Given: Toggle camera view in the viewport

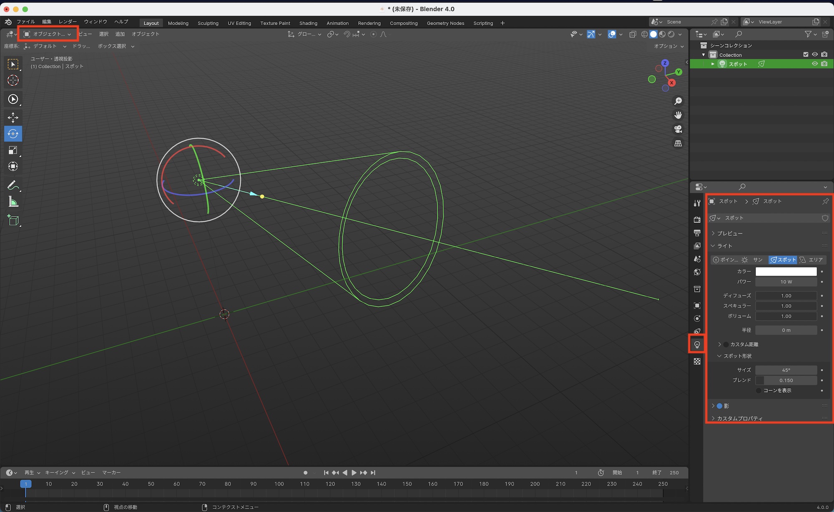Looking at the screenshot, I should tap(678, 129).
